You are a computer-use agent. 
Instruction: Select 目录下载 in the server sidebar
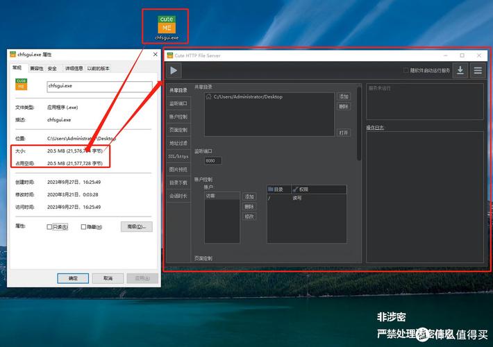click(x=178, y=183)
